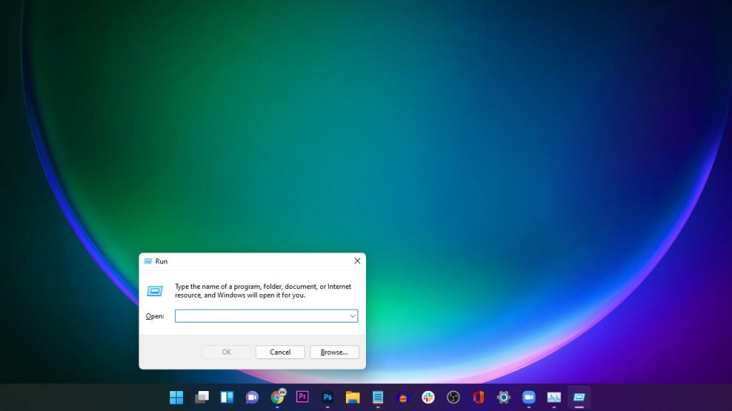Click the Open text input field
This screenshot has width=732, height=411.
[266, 316]
